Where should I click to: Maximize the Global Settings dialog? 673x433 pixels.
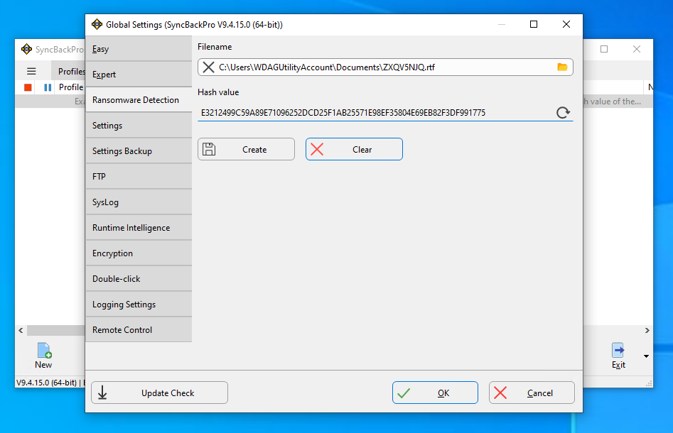pos(534,24)
